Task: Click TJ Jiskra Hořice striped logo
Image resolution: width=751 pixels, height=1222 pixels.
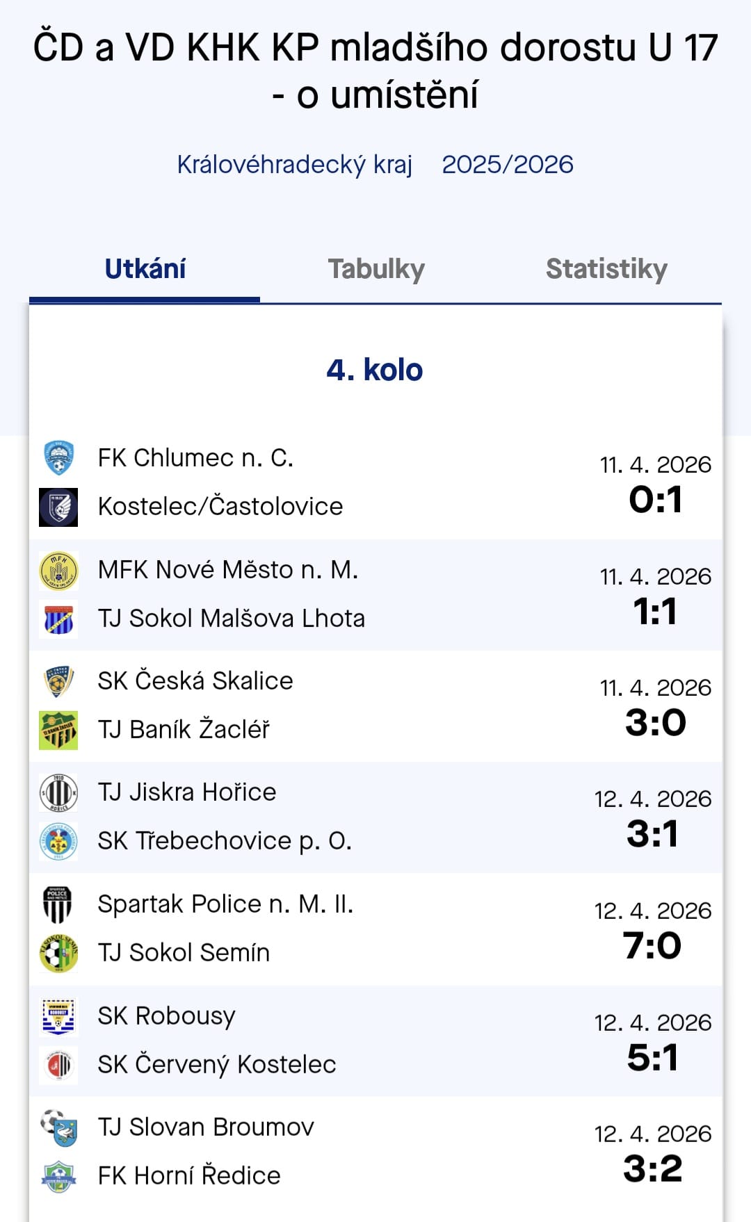Action: click(x=58, y=792)
